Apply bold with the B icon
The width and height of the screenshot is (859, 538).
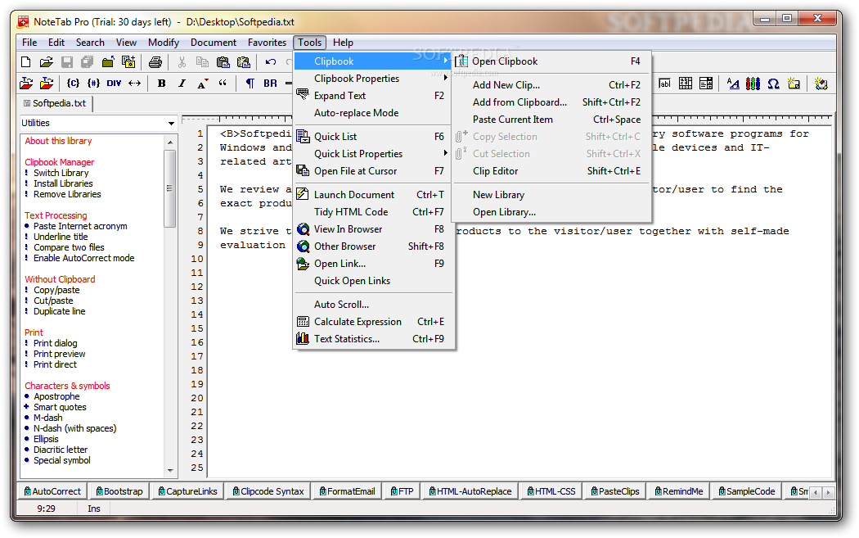click(162, 84)
